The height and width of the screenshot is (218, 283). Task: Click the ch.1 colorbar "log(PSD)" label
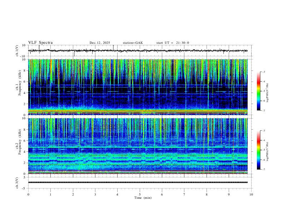coord(267,93)
